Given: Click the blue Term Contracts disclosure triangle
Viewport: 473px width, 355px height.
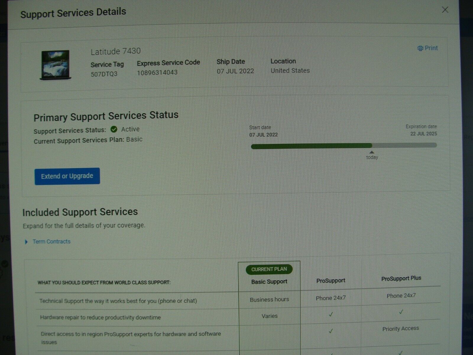Looking at the screenshot, I should pos(26,242).
